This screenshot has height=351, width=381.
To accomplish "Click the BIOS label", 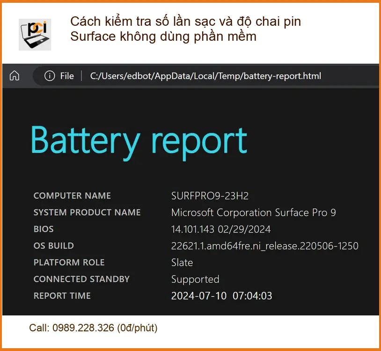I will point(44,229).
